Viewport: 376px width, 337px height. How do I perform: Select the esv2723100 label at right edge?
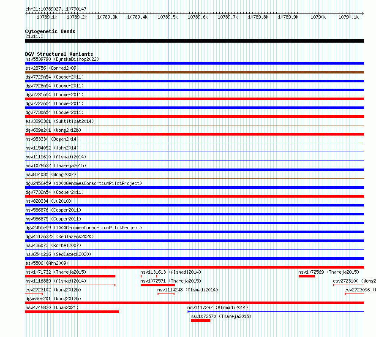[x=354, y=281]
